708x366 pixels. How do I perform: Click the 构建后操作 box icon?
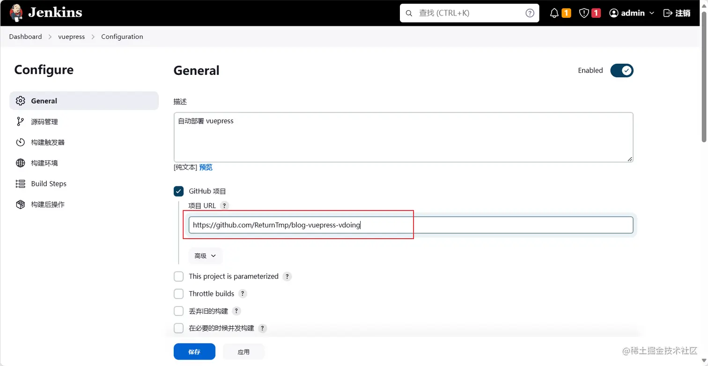click(20, 205)
